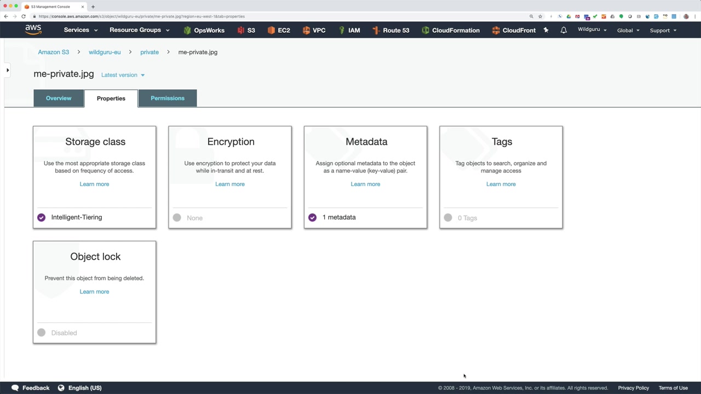
Task: Open the private folder breadcrumb
Action: coord(150,52)
